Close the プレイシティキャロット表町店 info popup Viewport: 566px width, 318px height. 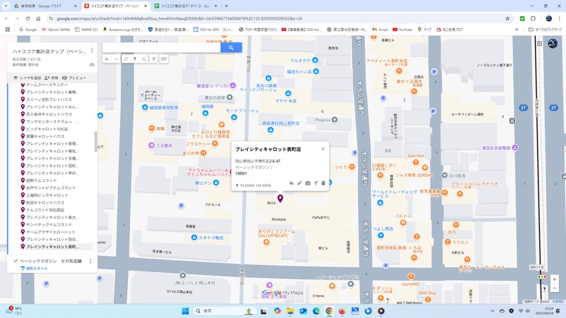coord(323,149)
